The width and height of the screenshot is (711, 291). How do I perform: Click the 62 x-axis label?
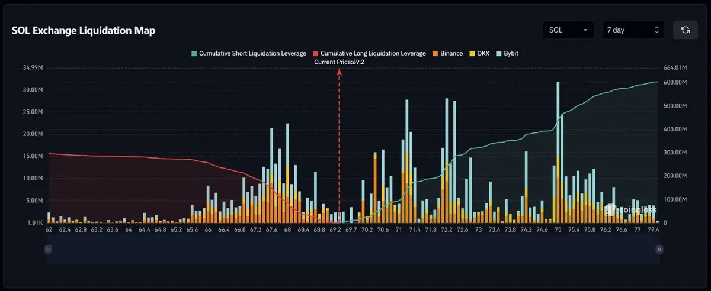click(49, 229)
